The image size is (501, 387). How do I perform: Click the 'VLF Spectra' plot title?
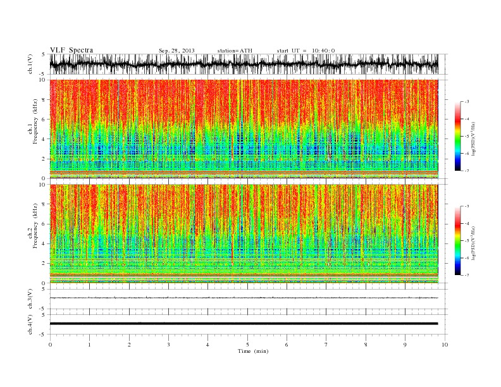click(x=71, y=50)
